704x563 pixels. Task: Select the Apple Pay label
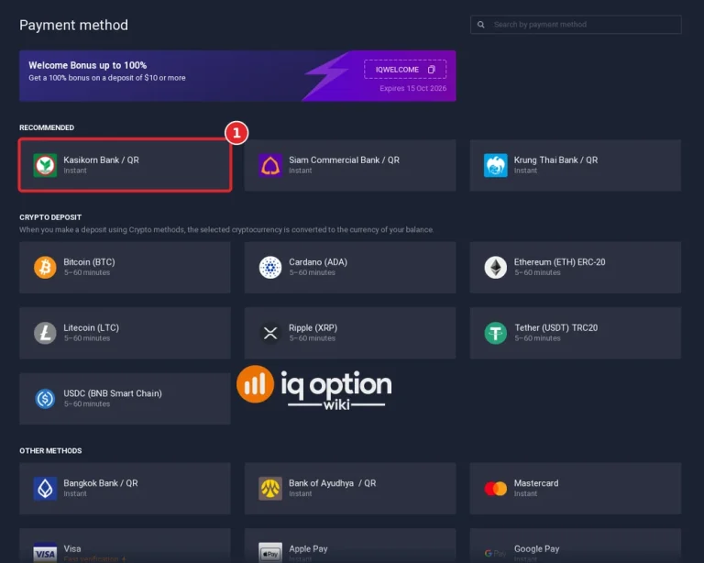(x=308, y=548)
